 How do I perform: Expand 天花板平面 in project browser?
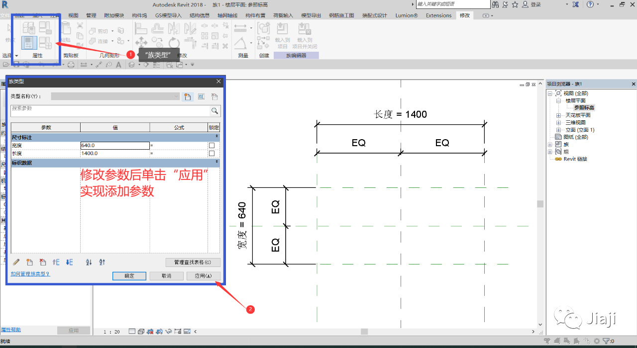pyautogui.click(x=558, y=115)
